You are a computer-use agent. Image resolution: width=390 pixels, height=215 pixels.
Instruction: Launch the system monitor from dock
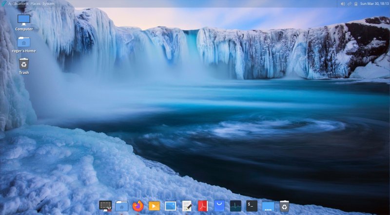click(x=235, y=206)
